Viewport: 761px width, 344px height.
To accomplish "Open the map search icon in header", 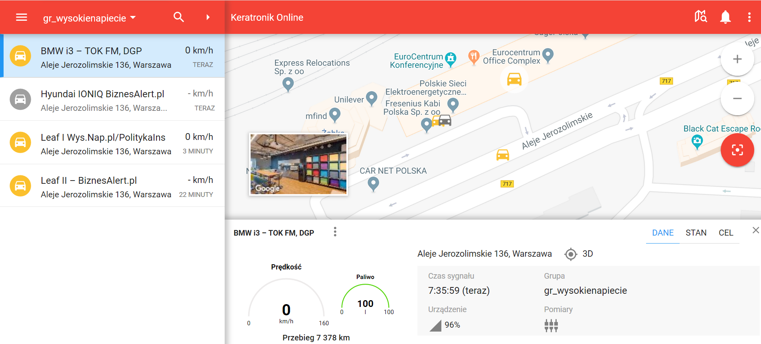I will tap(700, 17).
